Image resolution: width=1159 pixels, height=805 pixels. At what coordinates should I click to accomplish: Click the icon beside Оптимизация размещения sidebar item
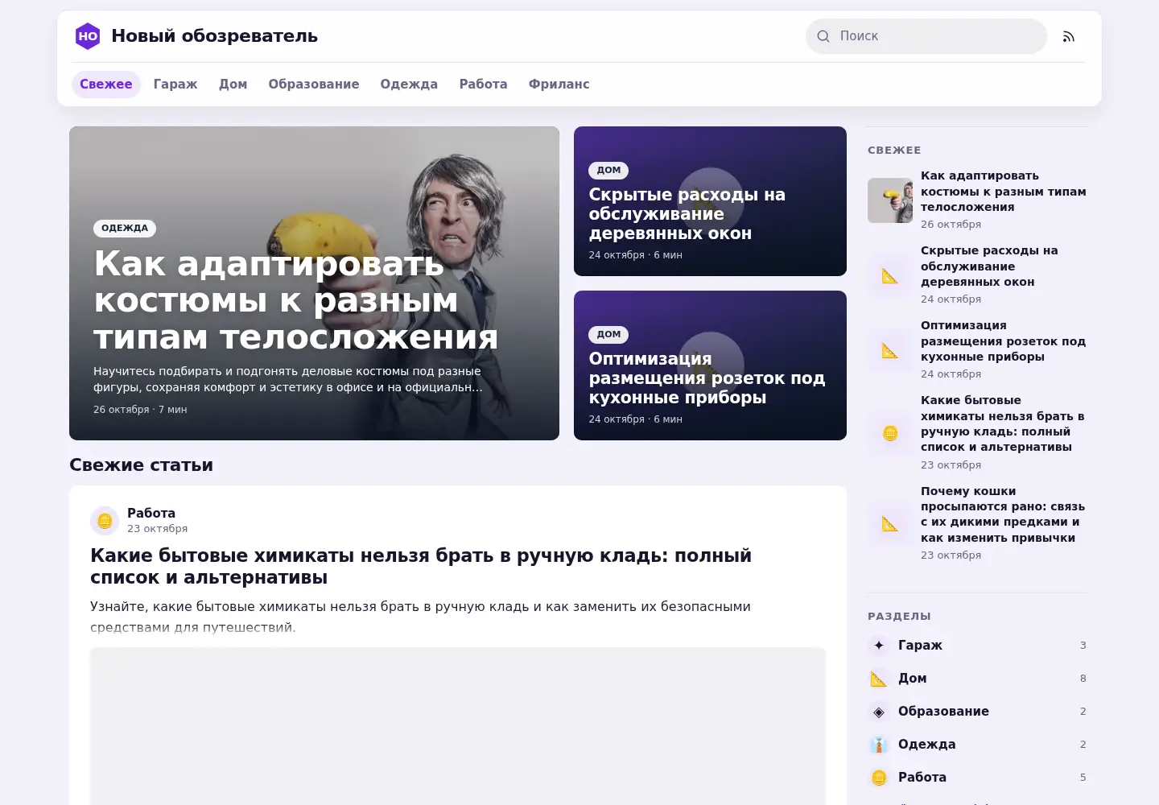[x=890, y=350]
